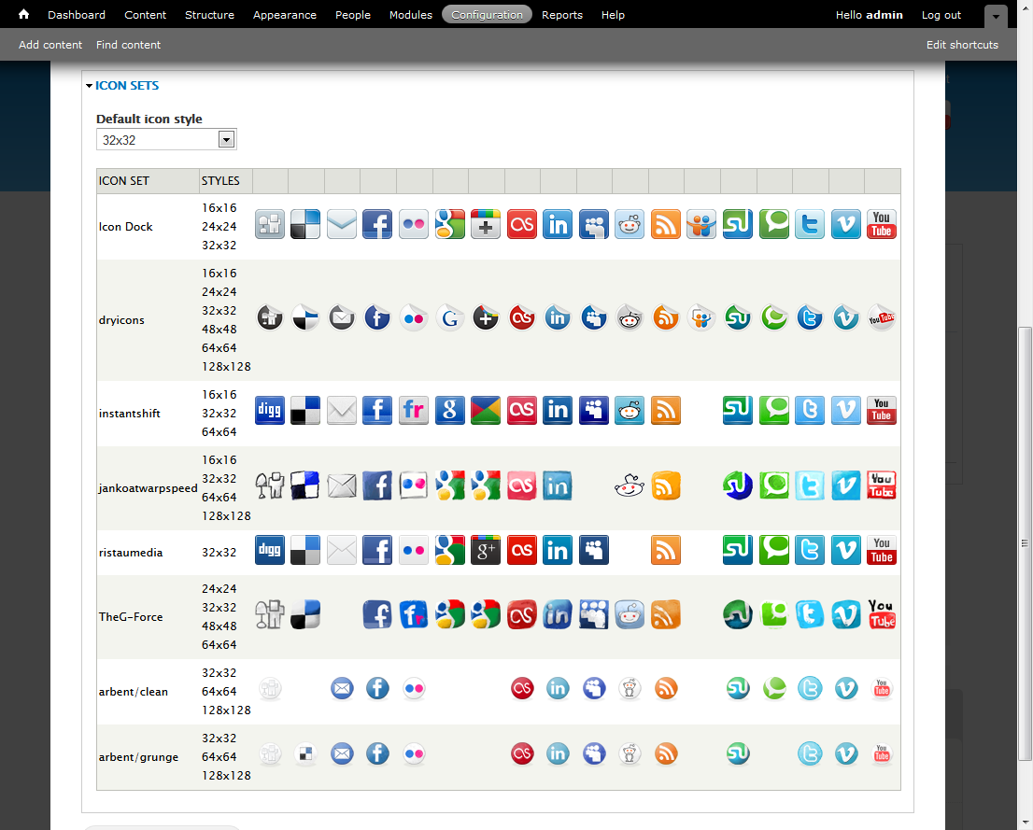The width and height of the screenshot is (1033, 830).
Task: Open the Default icon style dropdown
Action: pyautogui.click(x=166, y=140)
